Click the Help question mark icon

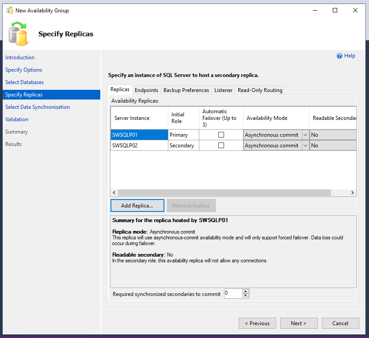339,56
